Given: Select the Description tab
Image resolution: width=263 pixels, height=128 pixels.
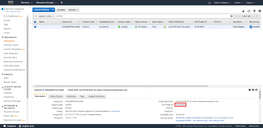Looking at the screenshot, I should click(x=40, y=96).
